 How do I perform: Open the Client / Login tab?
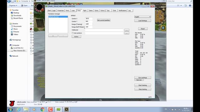(52, 11)
